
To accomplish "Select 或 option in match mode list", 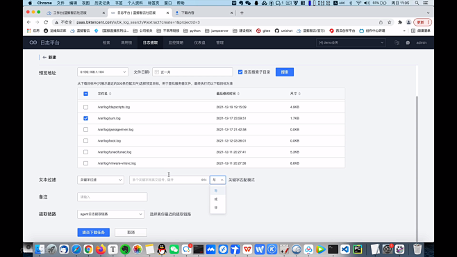I will [217, 199].
